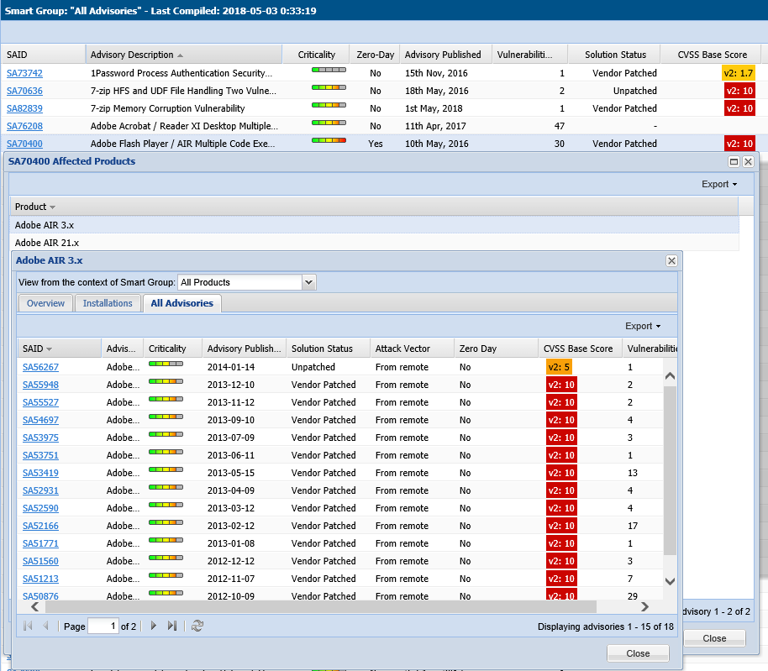Go to next page of advisories
Image resolution: width=768 pixels, height=671 pixels.
point(154,626)
